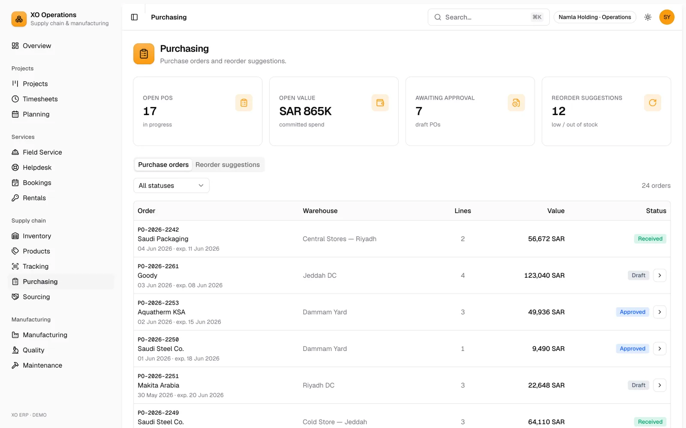Open Sourcing page

click(x=61, y=297)
